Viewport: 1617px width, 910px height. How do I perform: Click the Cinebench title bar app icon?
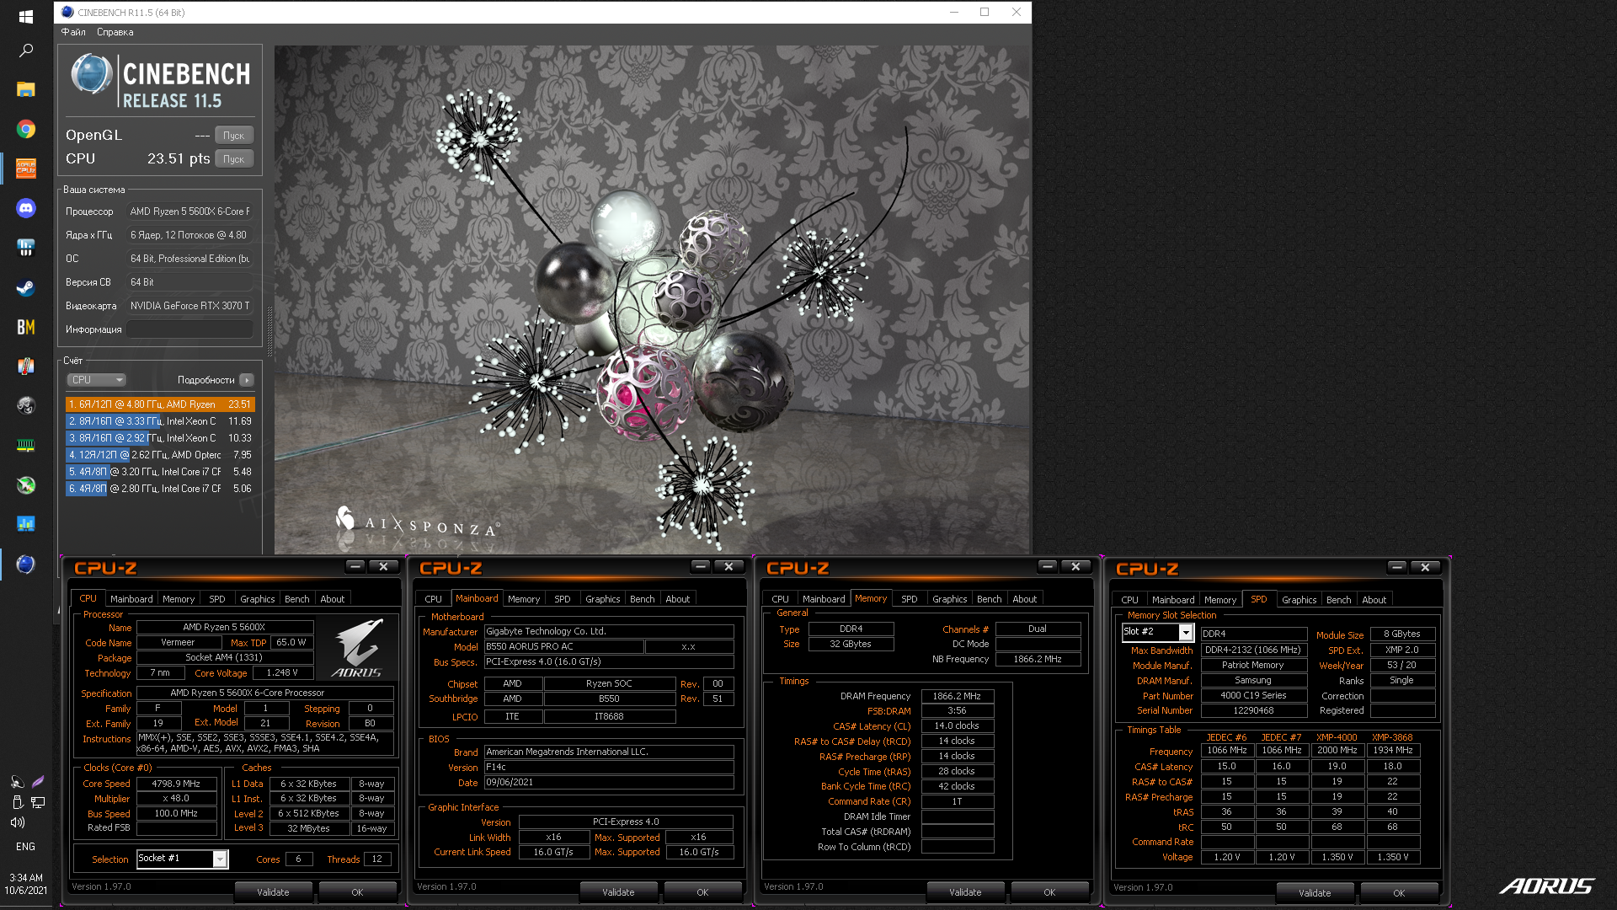coord(67,13)
